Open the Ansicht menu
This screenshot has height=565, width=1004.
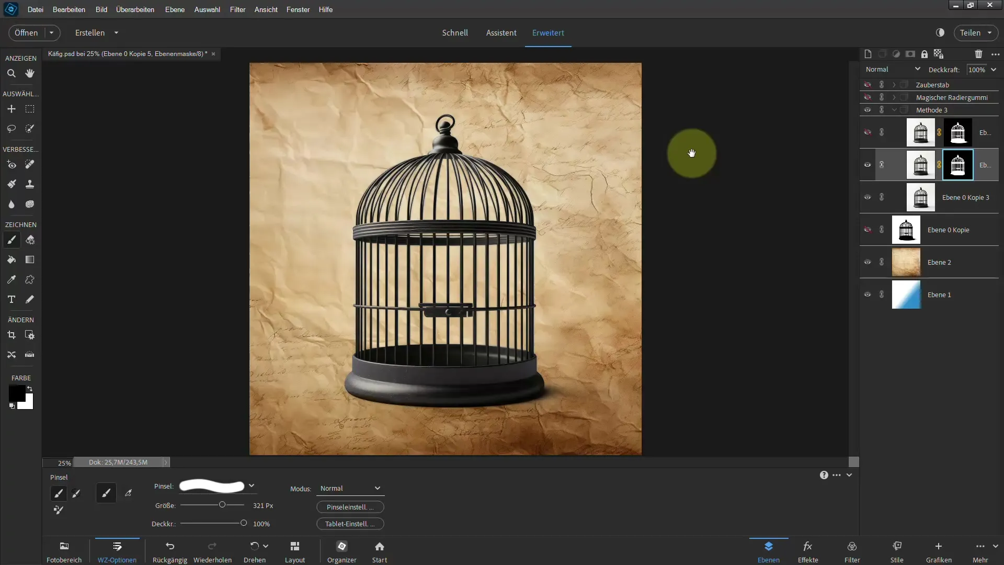(266, 9)
